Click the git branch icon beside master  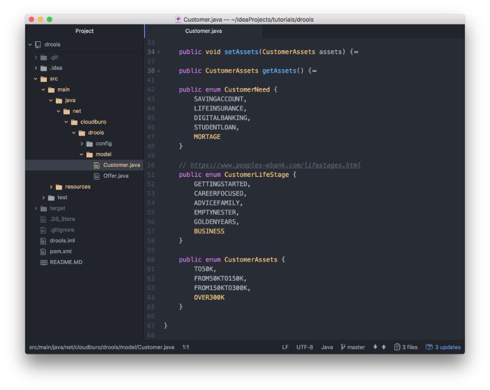tap(343, 347)
